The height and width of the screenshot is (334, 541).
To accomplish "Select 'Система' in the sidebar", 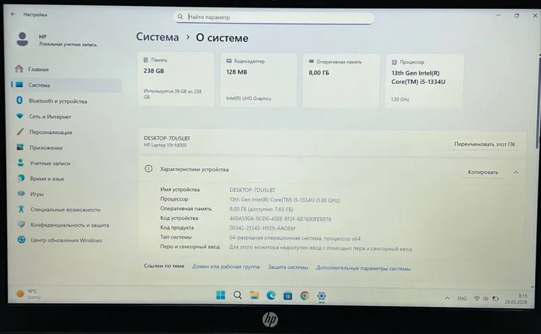I will [66, 85].
